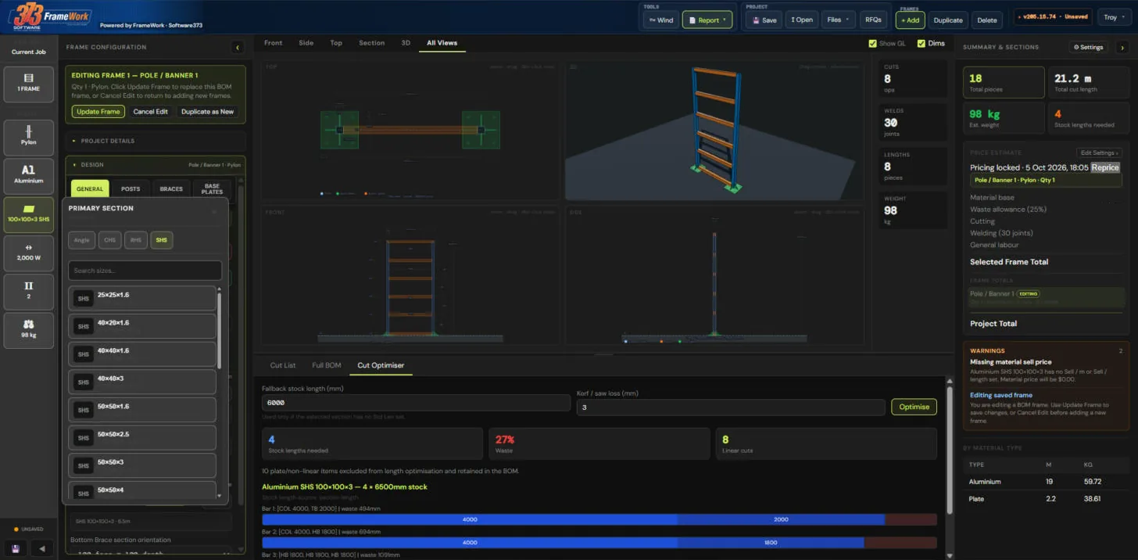
Task: Open the Report dropdown
Action: (x=707, y=20)
